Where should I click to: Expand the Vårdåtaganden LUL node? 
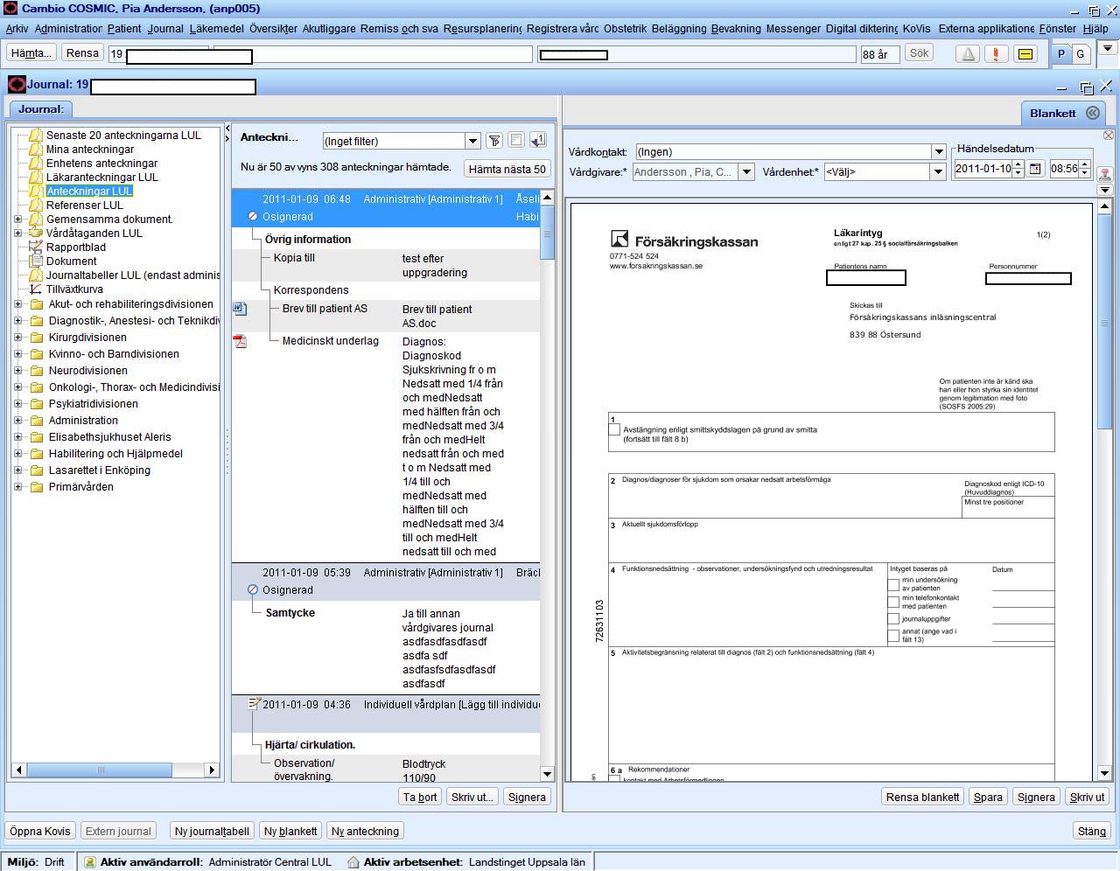point(18,233)
